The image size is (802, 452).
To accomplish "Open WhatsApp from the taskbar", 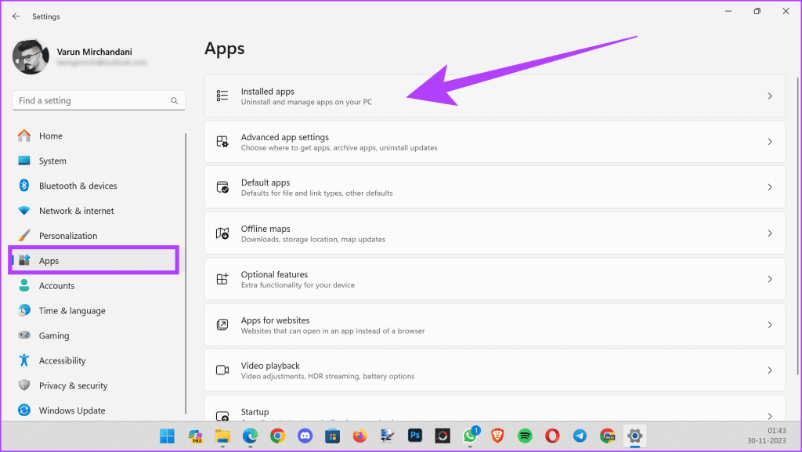I will [x=470, y=436].
